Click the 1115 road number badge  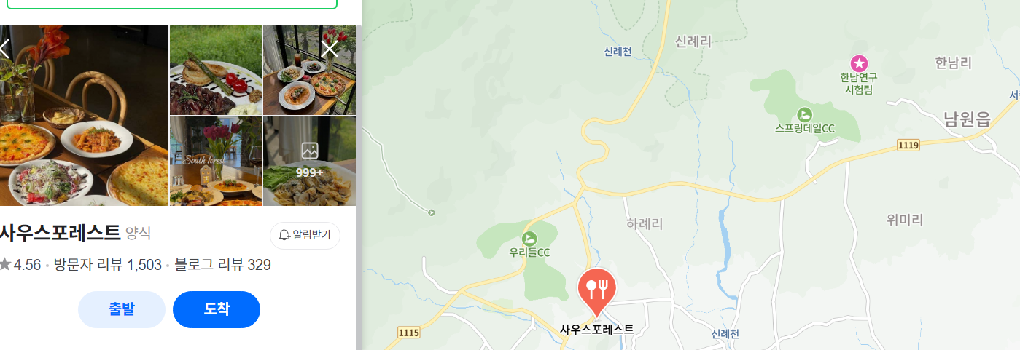(x=409, y=332)
